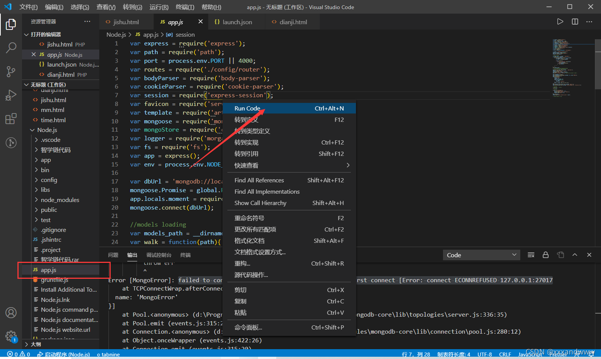
Task: Click session breadcrumb symbol
Action: point(180,34)
